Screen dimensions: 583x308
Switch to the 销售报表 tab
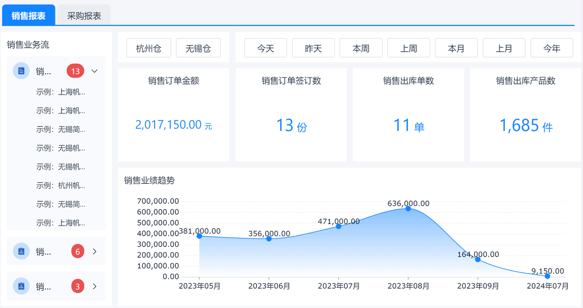tap(29, 15)
